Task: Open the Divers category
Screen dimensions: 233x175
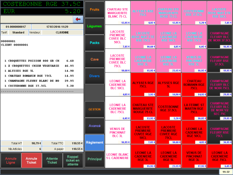Action: [x=95, y=76]
